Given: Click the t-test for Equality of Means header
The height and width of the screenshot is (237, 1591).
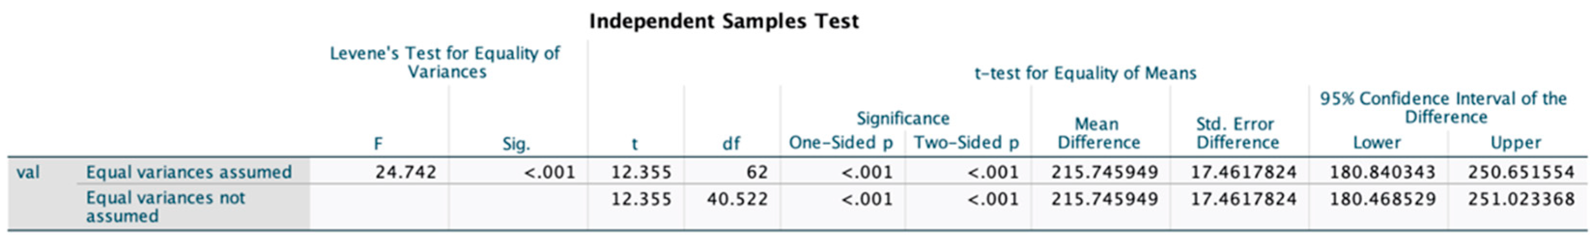Looking at the screenshot, I should click(x=1085, y=73).
